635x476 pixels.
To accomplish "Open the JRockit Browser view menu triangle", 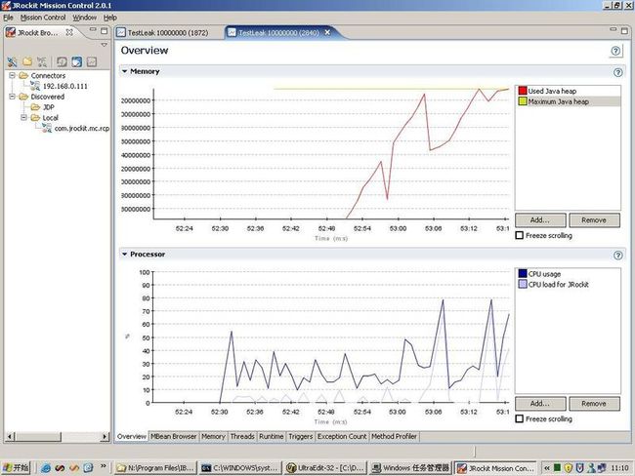I will point(105,45).
